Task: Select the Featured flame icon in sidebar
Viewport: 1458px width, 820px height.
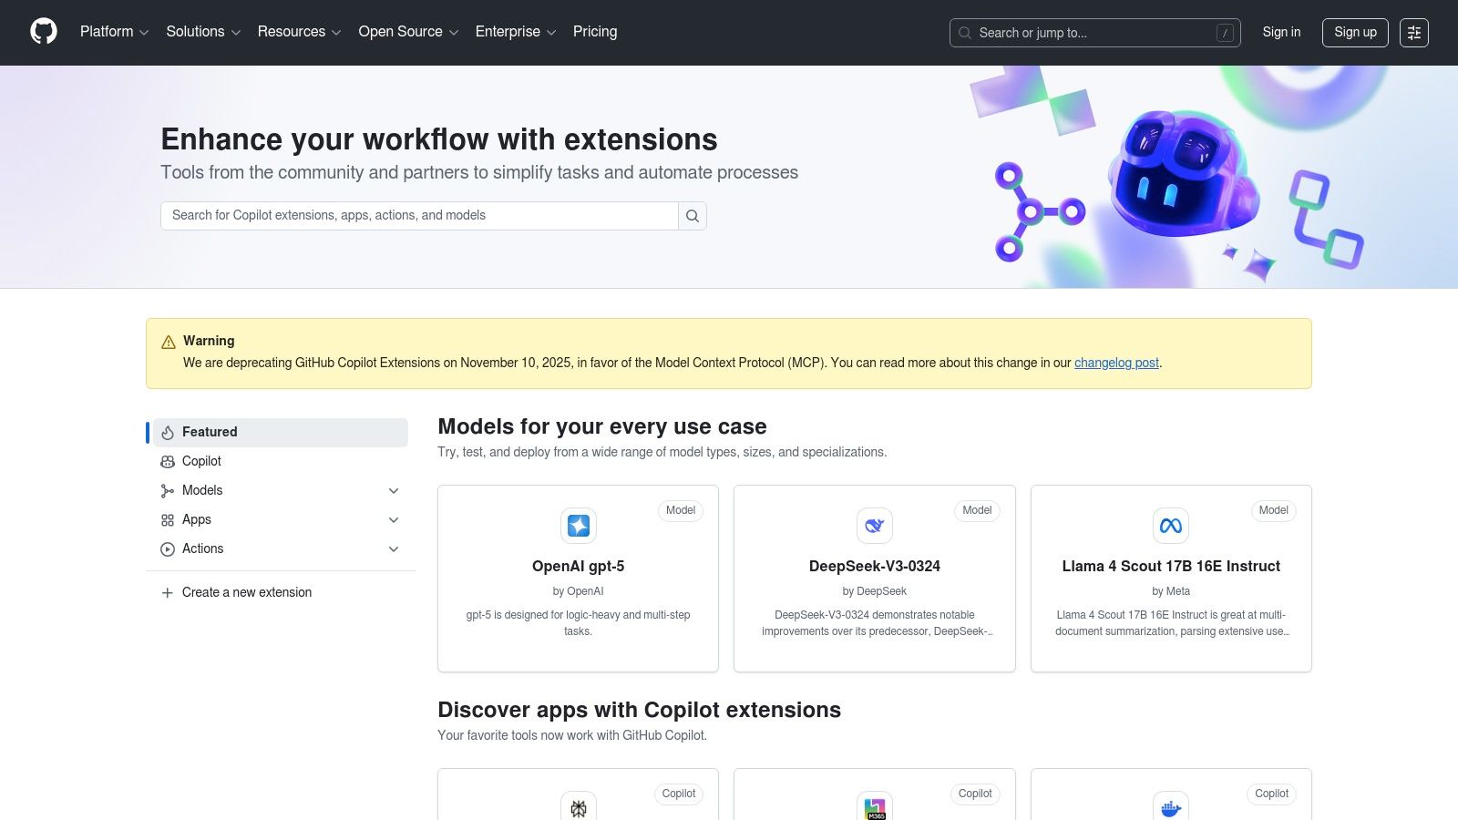Action: 168,432
